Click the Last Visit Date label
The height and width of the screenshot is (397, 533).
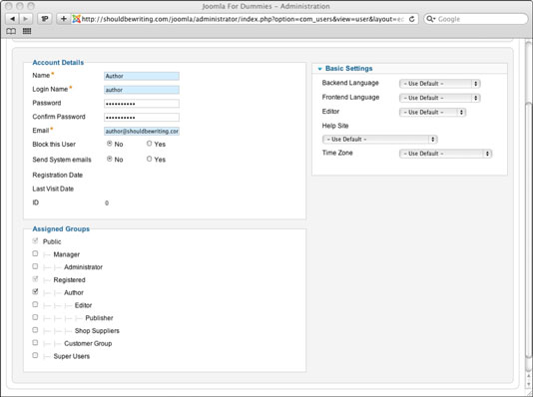[x=53, y=189]
